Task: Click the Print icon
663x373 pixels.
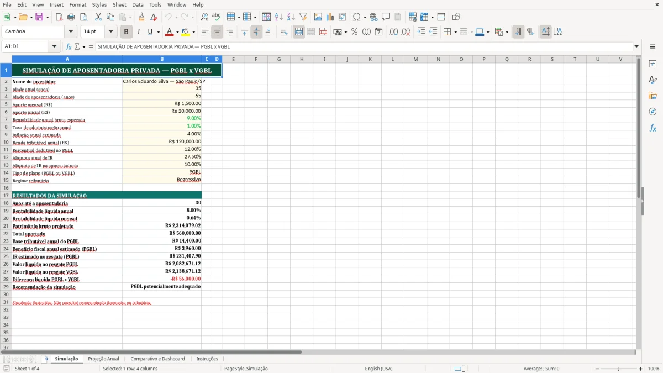Action: pyautogui.click(x=71, y=17)
